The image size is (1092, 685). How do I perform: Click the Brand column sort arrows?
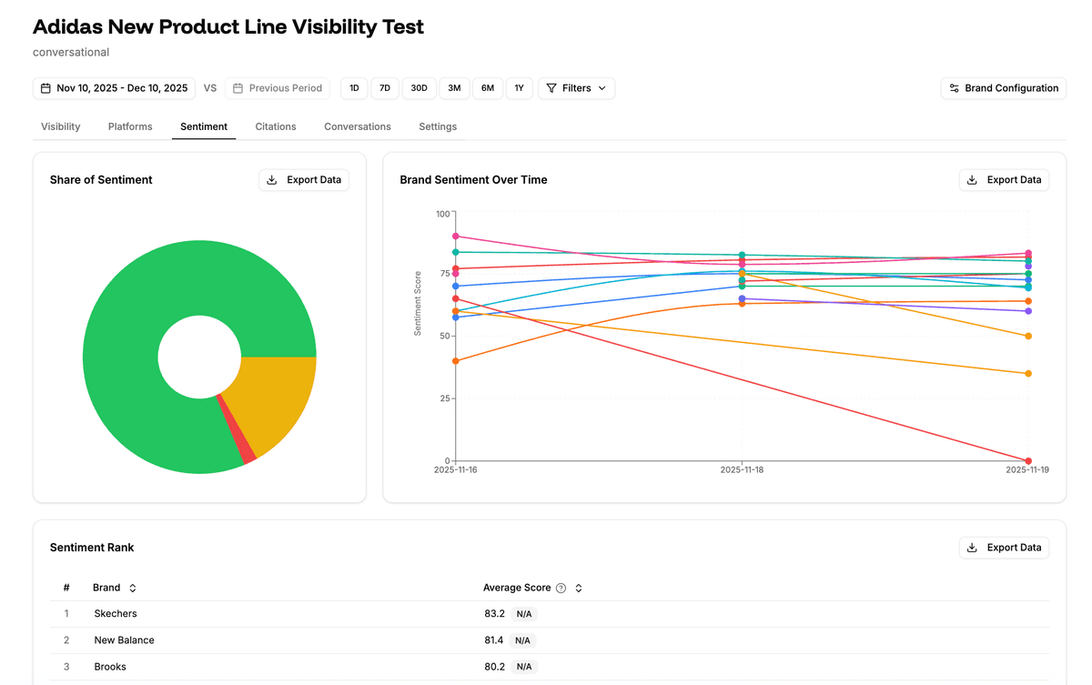pyautogui.click(x=130, y=588)
